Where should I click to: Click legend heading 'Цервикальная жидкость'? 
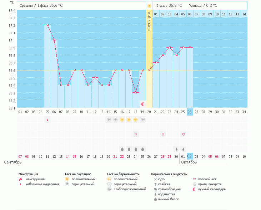click(169, 174)
